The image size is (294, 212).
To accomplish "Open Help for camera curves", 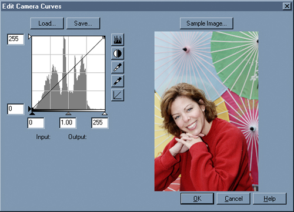I will [x=270, y=198].
